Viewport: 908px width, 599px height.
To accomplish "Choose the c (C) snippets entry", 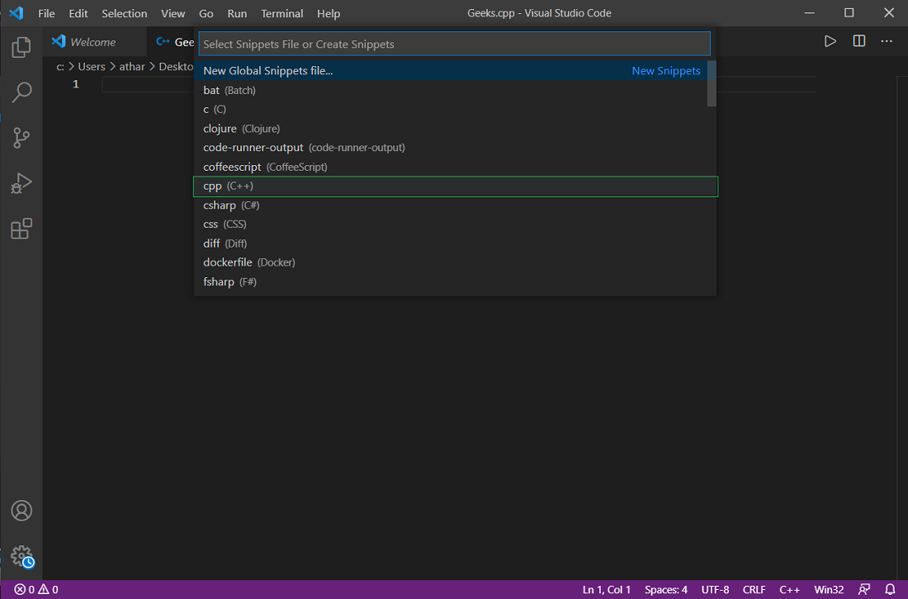I will [x=451, y=110].
